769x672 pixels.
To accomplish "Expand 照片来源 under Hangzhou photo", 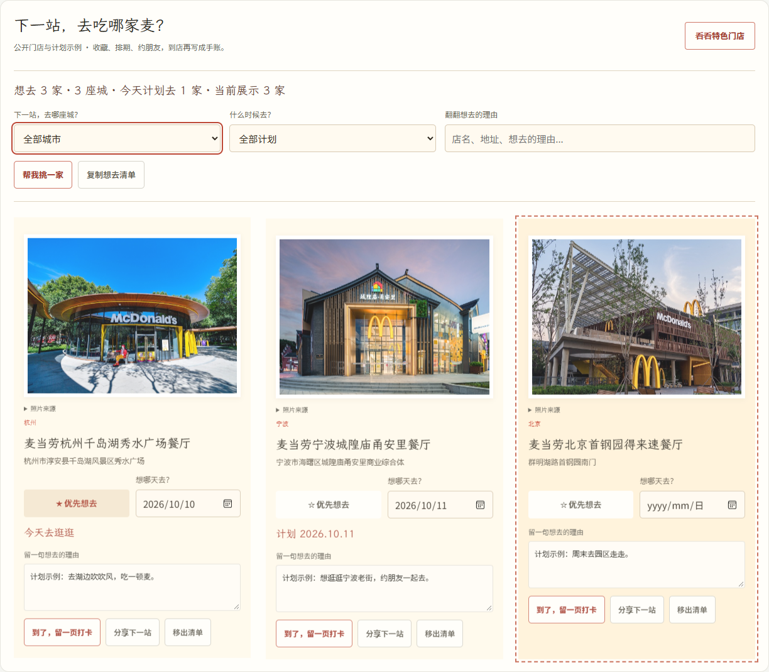I will point(40,409).
